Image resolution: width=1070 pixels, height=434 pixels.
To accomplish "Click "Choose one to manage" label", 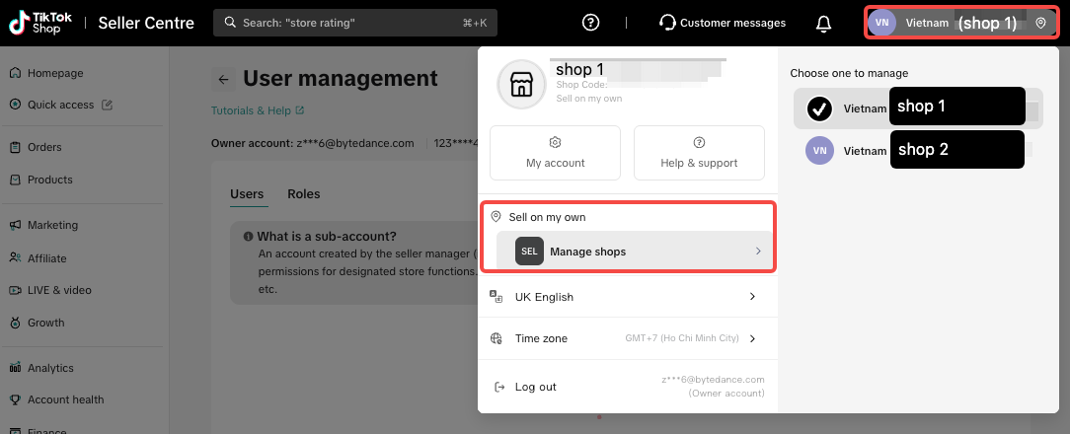I will [x=849, y=73].
